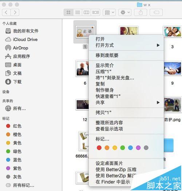
Task: Select the image thumbnail named 3
Action: coord(173,32)
